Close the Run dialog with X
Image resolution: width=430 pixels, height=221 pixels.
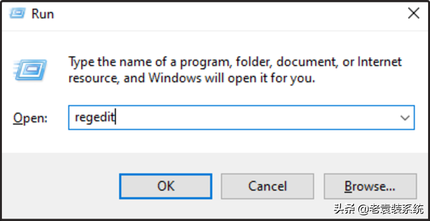coord(413,13)
